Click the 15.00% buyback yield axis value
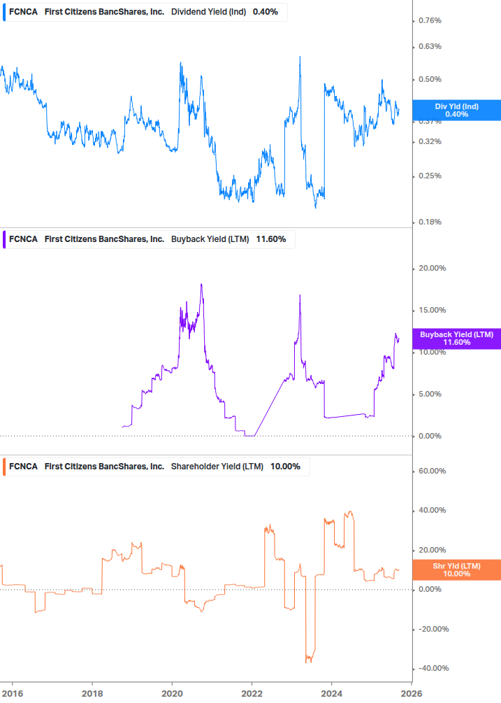This screenshot has width=501, height=703. tap(432, 311)
